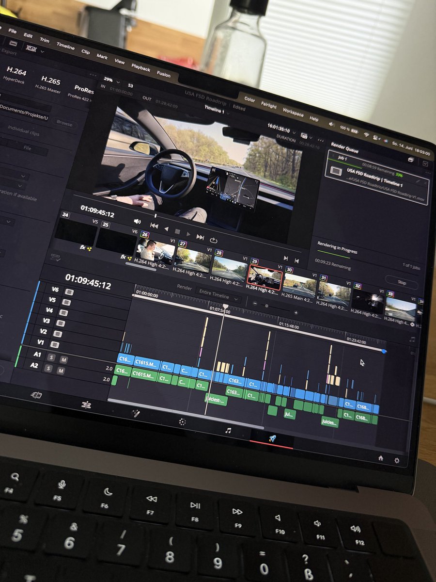Click the V6 track clip icon
The width and height of the screenshot is (436, 582).
pos(69,291)
